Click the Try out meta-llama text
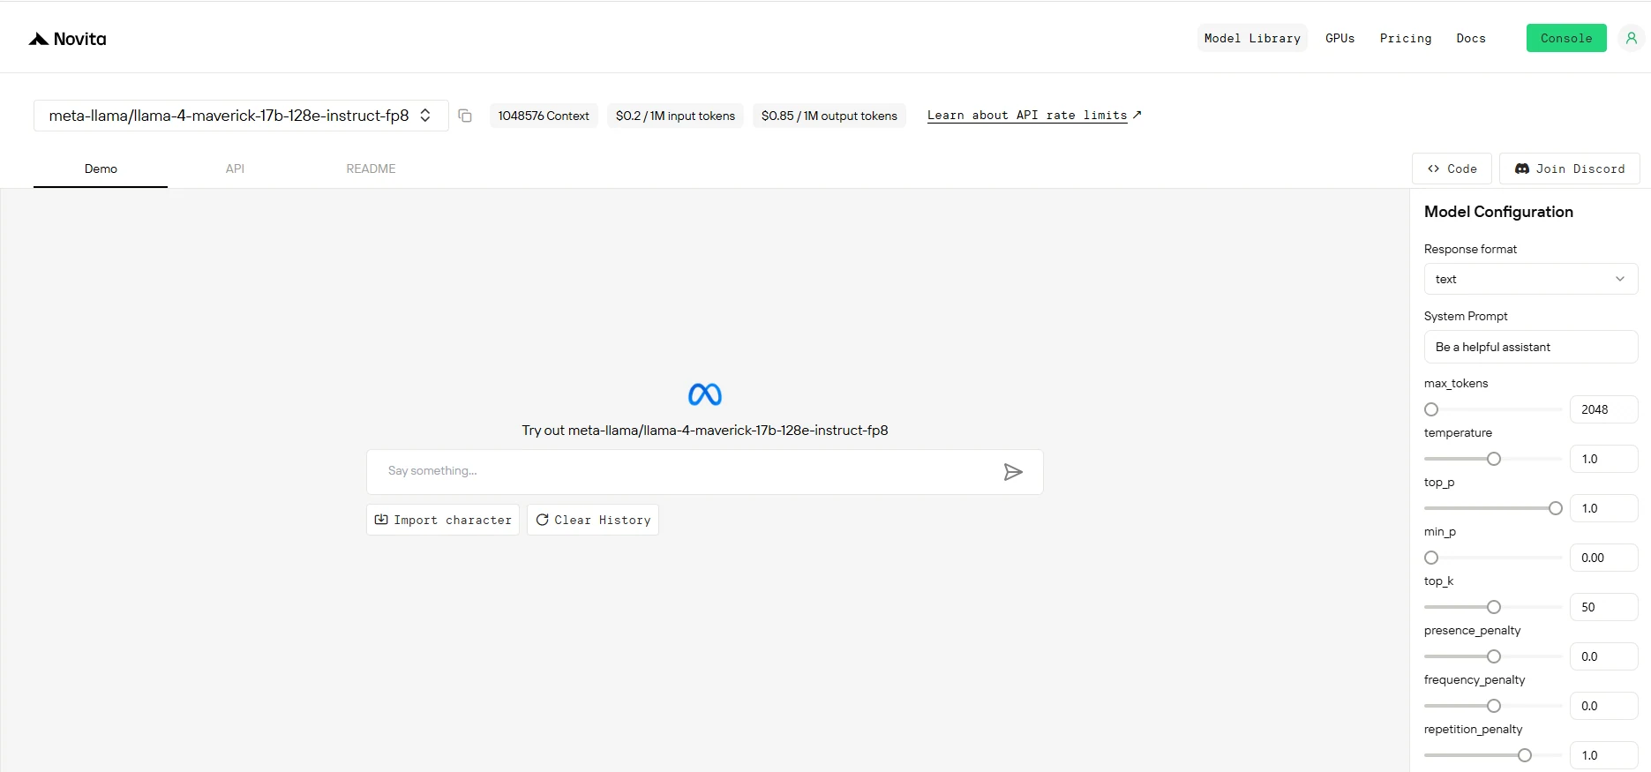1651x772 pixels. click(705, 431)
